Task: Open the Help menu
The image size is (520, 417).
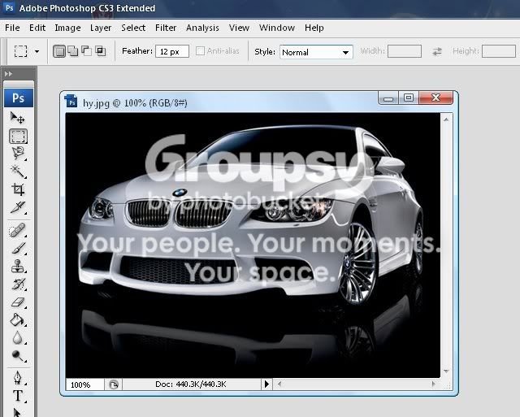Action: point(314,28)
